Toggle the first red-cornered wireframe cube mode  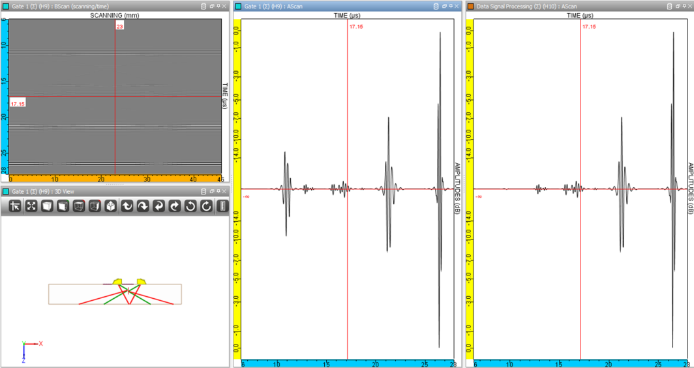79,206
